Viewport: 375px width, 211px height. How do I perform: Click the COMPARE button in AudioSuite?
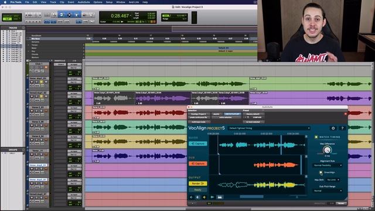pos(257,117)
